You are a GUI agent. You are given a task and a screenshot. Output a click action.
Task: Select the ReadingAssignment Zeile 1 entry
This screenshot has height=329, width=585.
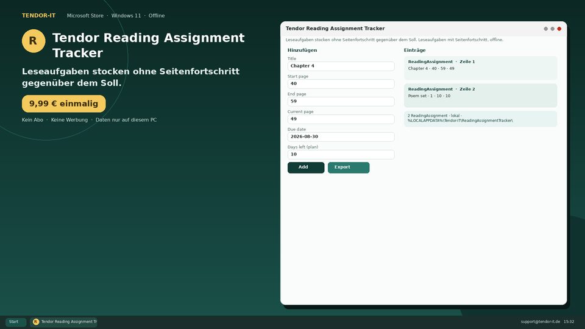tap(480, 68)
